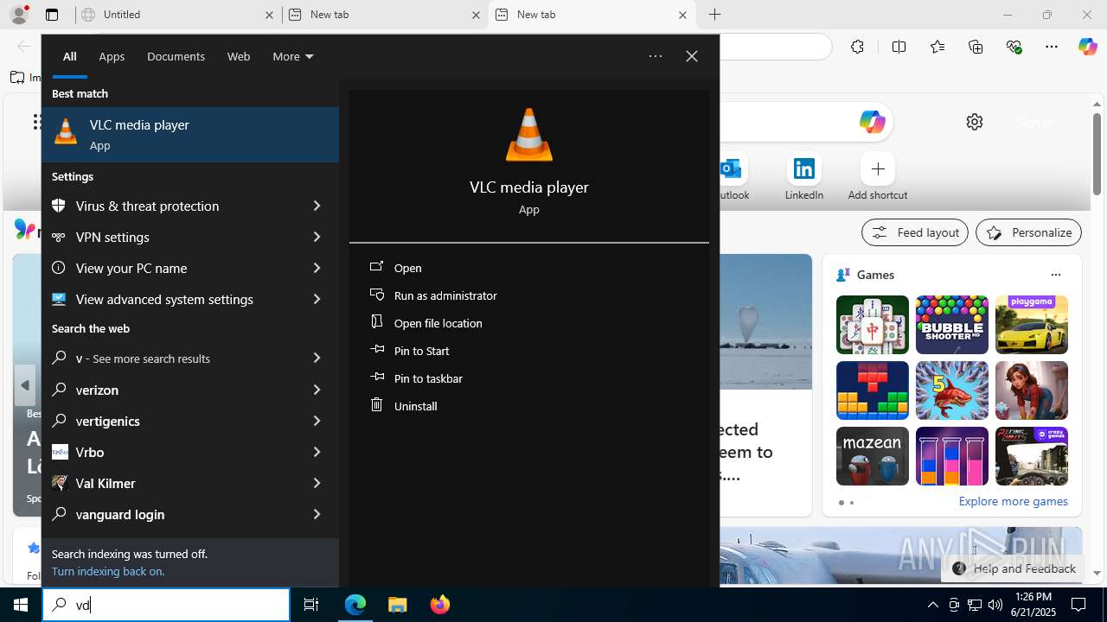Switch to Web search filter
The image size is (1107, 622).
[239, 56]
